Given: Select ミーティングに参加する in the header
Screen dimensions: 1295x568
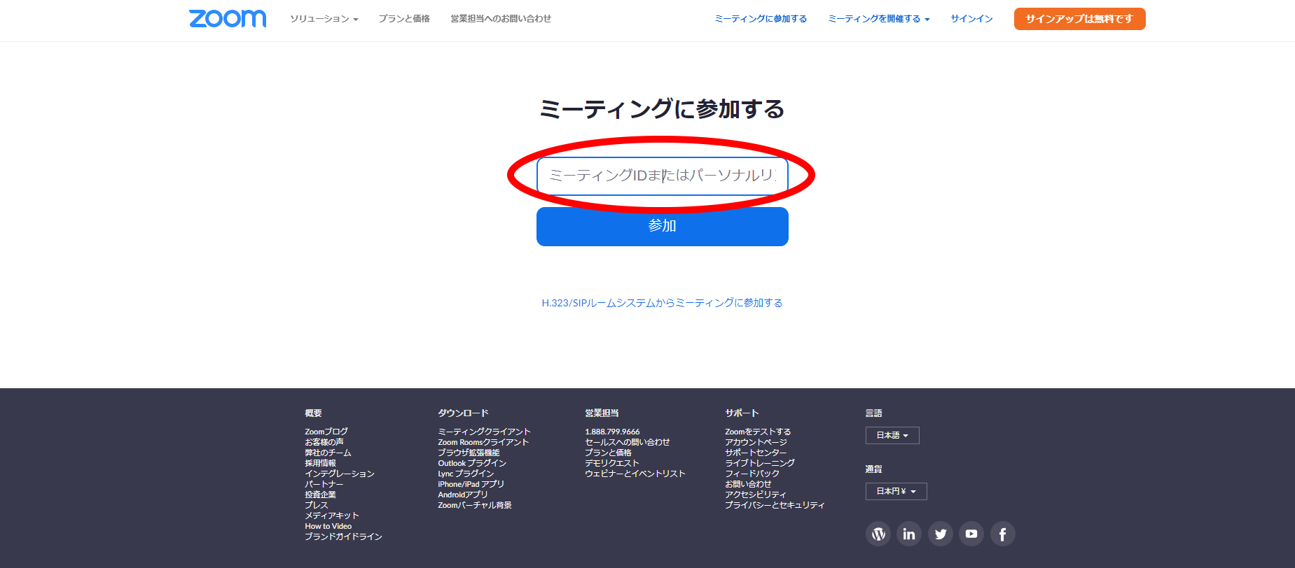Looking at the screenshot, I should pos(761,19).
